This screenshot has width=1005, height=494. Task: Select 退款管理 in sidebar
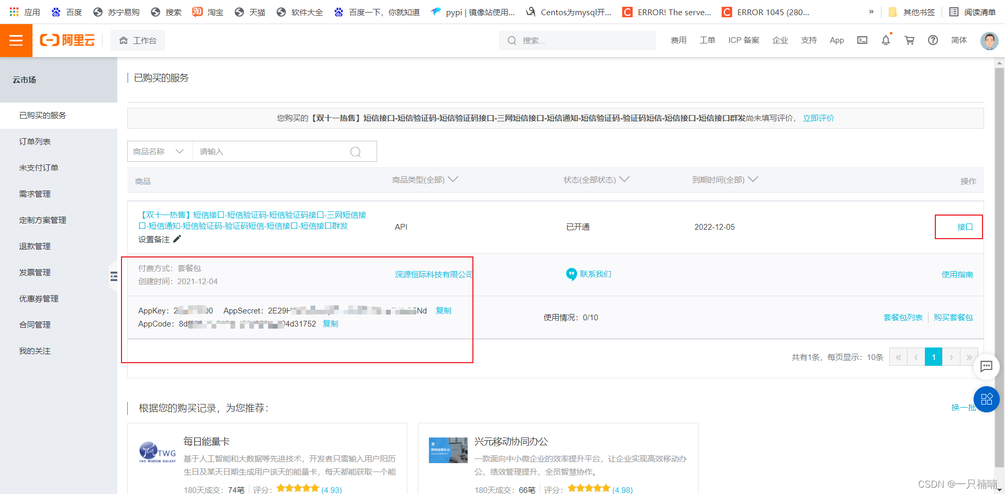click(x=59, y=246)
